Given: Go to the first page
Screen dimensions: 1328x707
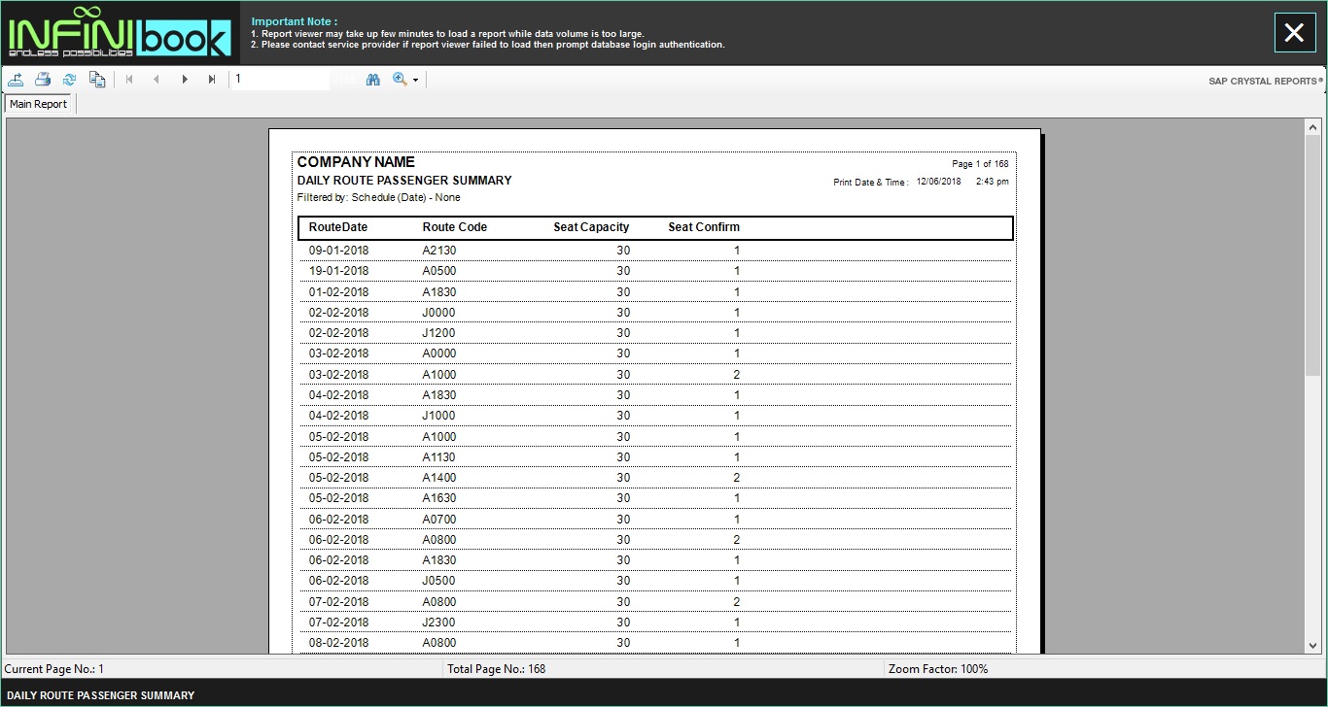Looking at the screenshot, I should click(x=129, y=80).
